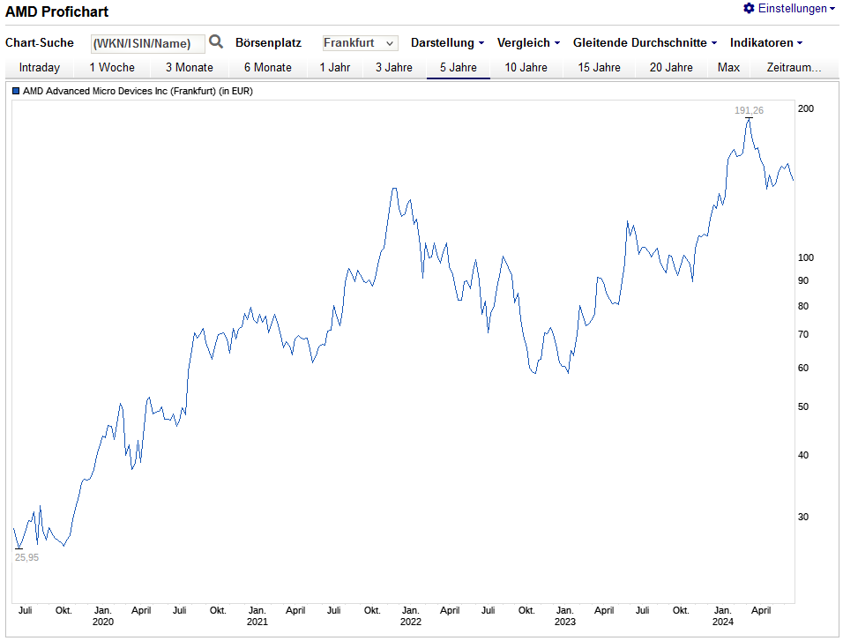
Task: Open the Einstellungen settings menu
Action: pyautogui.click(x=789, y=8)
